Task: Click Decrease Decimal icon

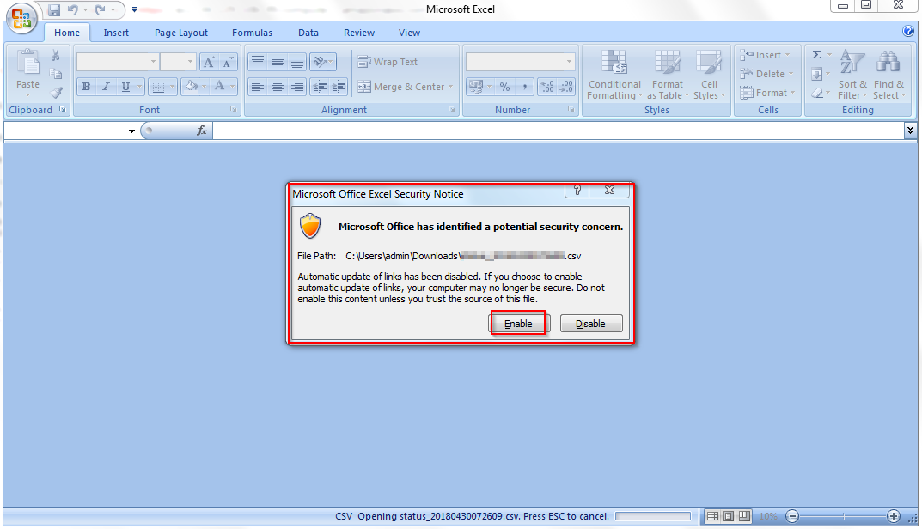Action: pyautogui.click(x=566, y=87)
